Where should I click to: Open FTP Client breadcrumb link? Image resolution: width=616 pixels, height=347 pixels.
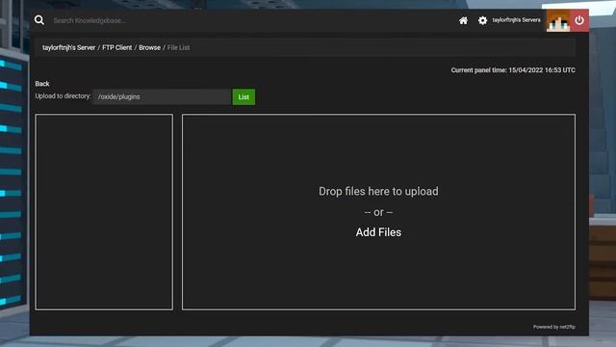tap(117, 47)
